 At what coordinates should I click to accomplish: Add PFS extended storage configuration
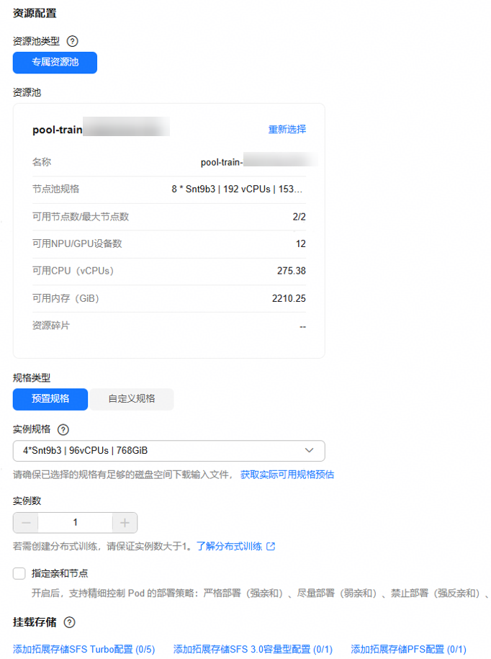(x=409, y=650)
